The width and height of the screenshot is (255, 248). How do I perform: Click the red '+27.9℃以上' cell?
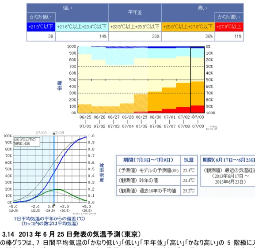click(229, 26)
